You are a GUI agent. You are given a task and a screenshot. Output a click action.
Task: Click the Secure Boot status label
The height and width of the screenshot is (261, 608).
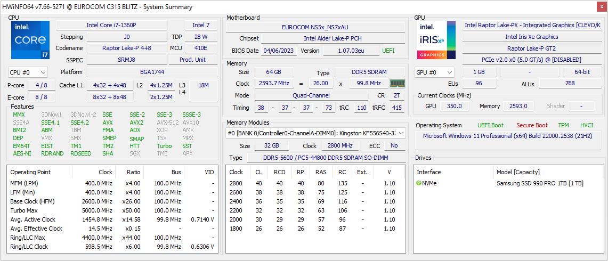pos(531,125)
